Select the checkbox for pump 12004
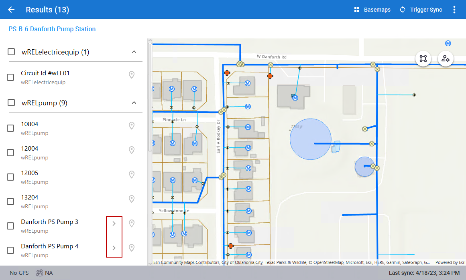 point(11,153)
